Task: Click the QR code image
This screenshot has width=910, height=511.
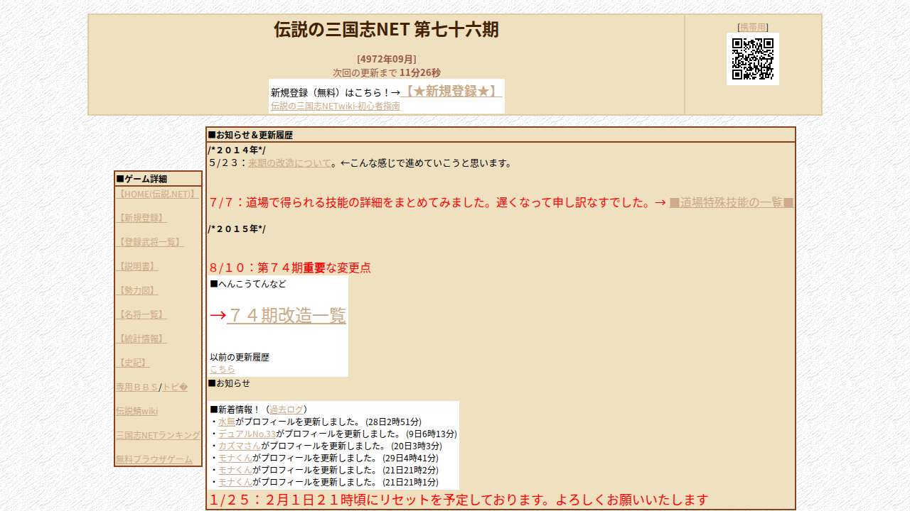Action: [753, 59]
